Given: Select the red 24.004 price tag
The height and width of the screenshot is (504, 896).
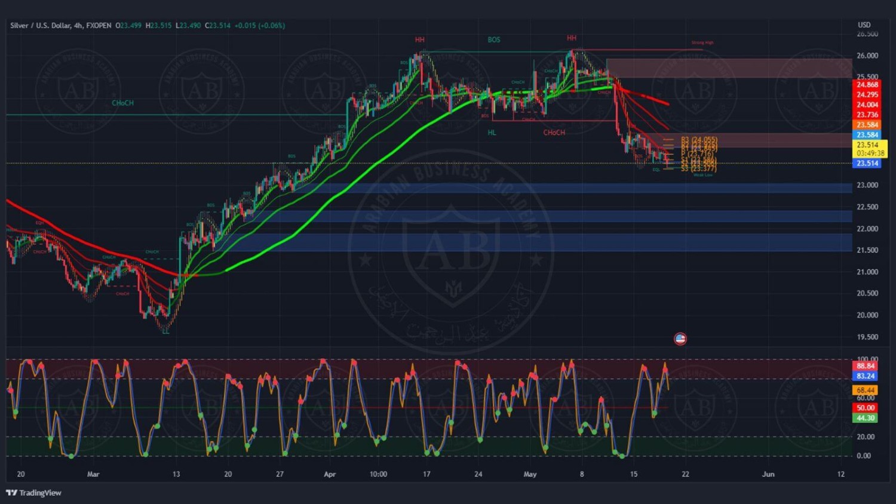Looking at the screenshot, I should 867,105.
